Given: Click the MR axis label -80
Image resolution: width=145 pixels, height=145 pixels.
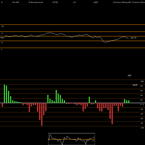Looking at the screenshot, I should 142,123.
